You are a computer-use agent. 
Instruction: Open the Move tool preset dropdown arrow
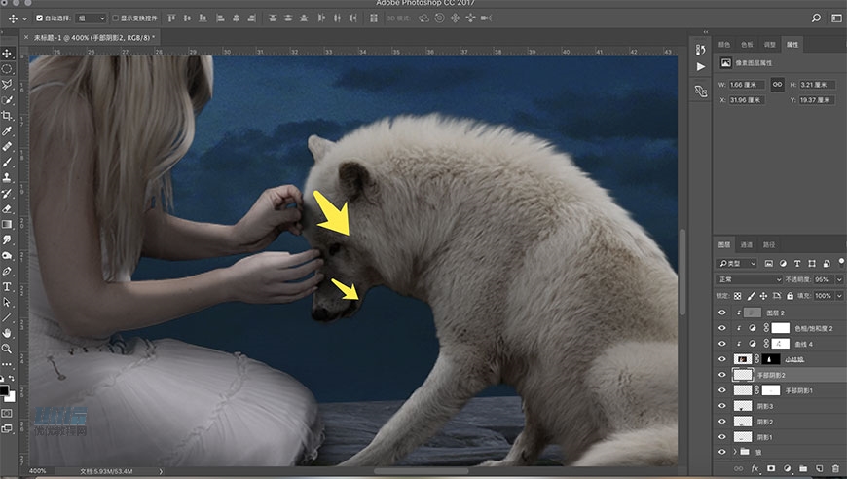(24, 18)
